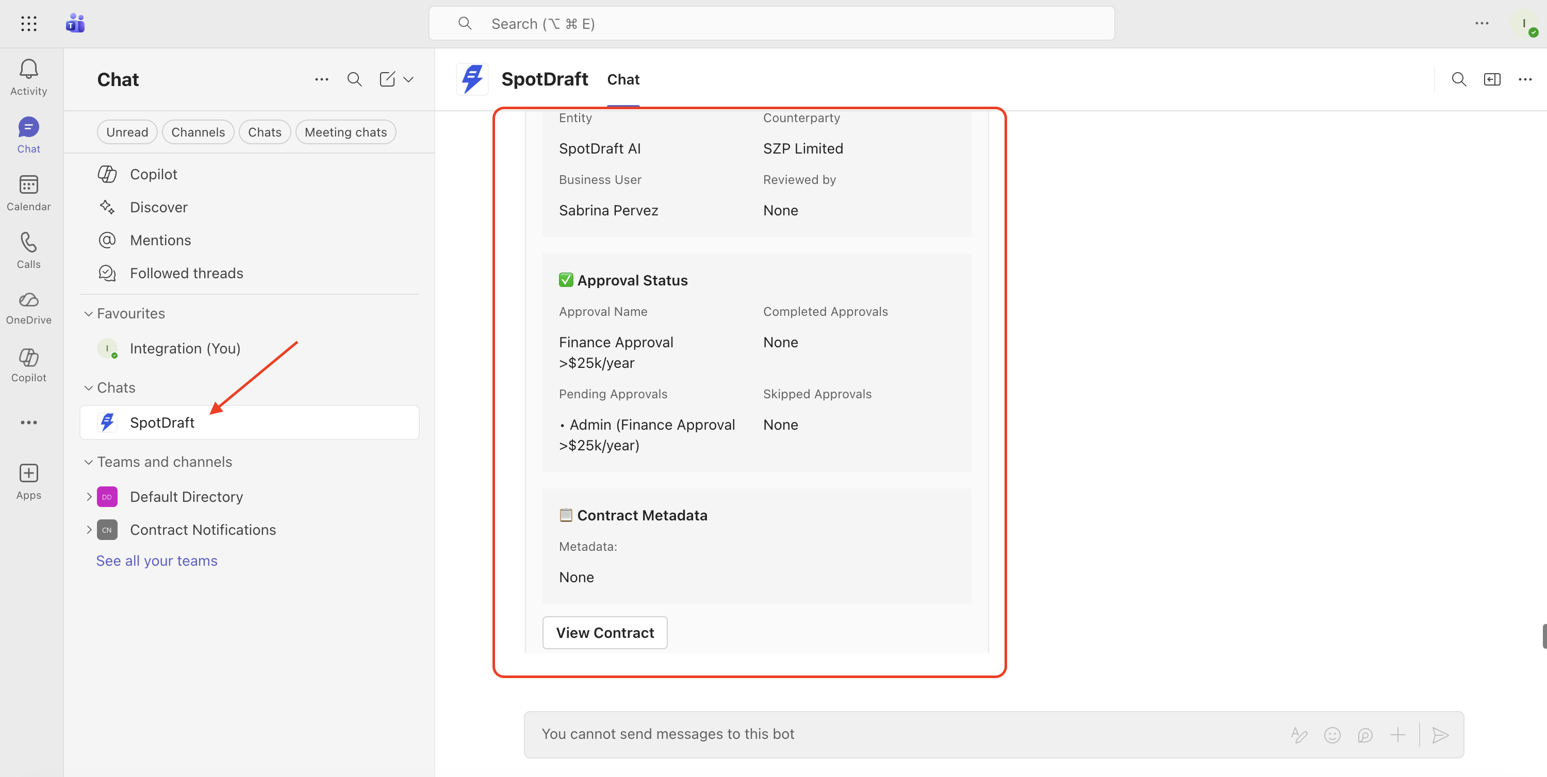Image resolution: width=1547 pixels, height=777 pixels.
Task: Click the View Contract button
Action: coord(605,632)
